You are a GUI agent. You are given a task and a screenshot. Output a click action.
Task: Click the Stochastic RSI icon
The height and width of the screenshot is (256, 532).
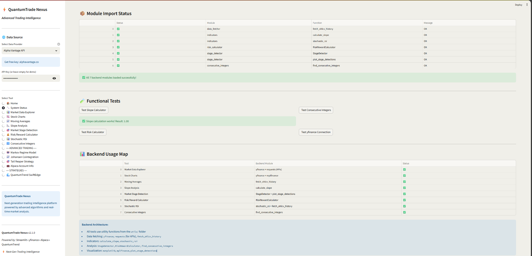pos(8,139)
